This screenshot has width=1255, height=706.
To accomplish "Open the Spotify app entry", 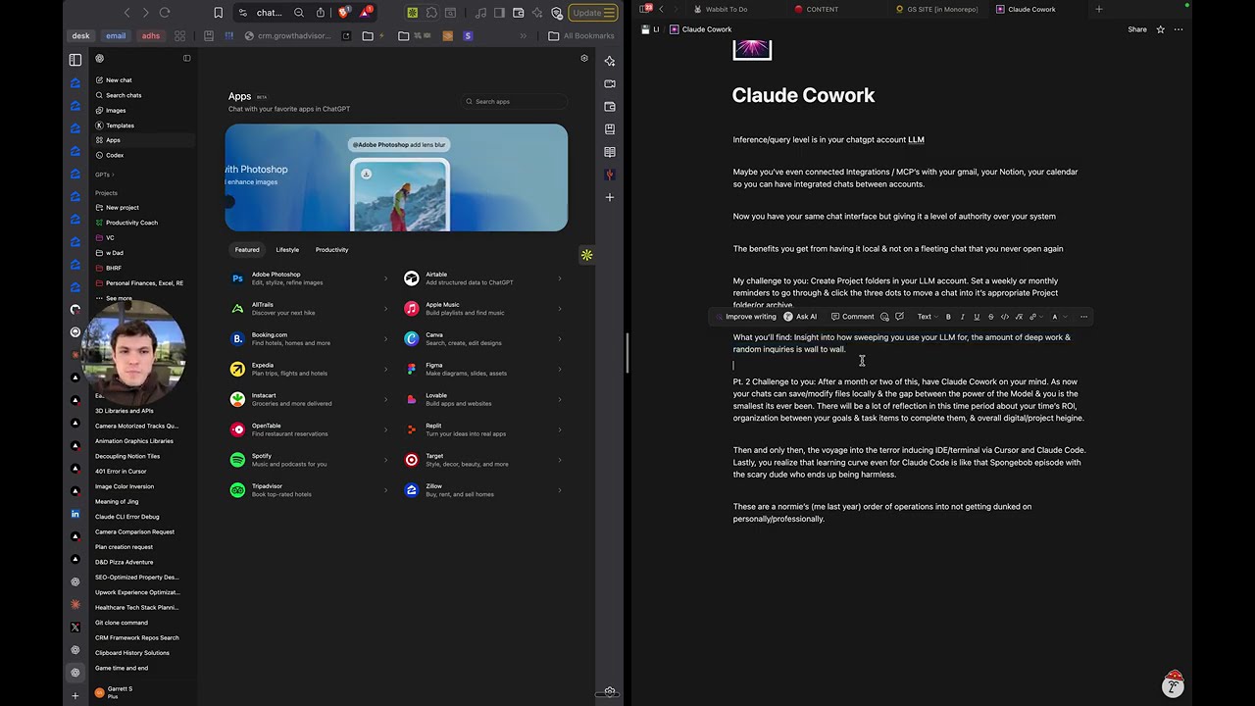I will tap(308, 460).
